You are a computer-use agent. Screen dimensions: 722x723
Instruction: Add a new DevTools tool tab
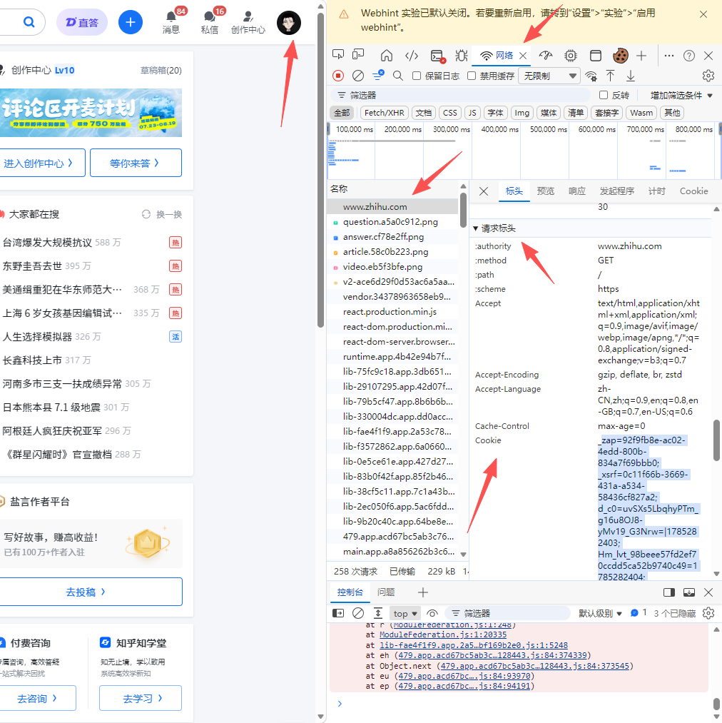[641, 56]
